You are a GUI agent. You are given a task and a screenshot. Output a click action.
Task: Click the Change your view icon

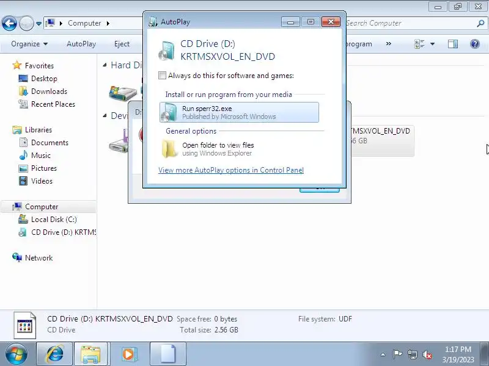point(419,44)
